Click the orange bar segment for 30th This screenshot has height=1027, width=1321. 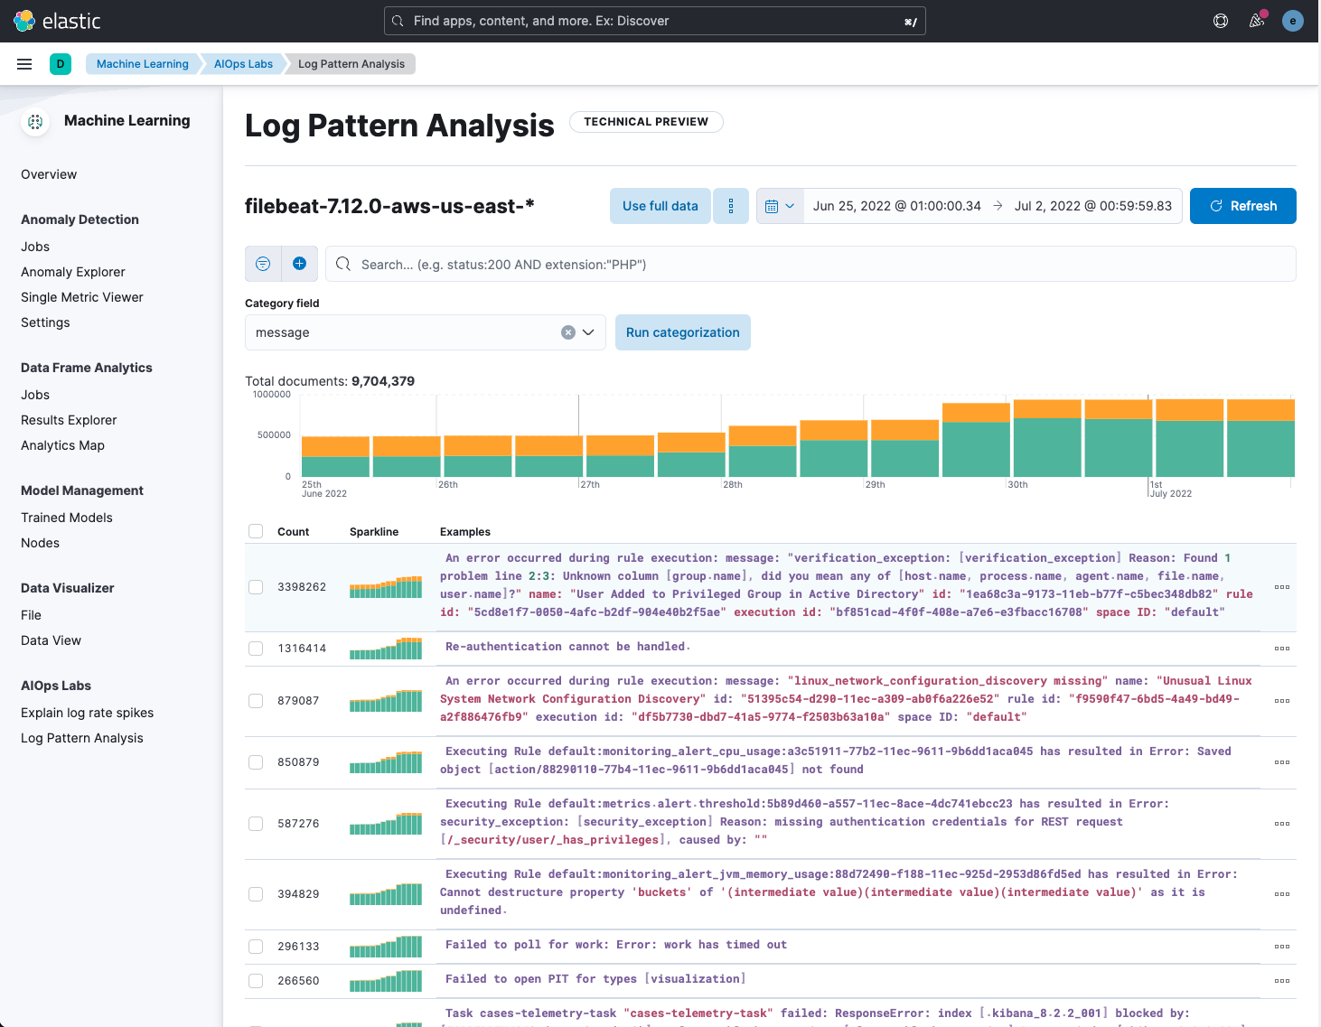[1047, 408]
